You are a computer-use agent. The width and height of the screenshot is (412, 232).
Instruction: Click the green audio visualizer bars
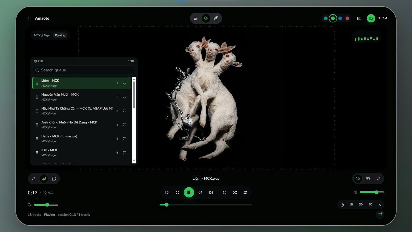366,39
